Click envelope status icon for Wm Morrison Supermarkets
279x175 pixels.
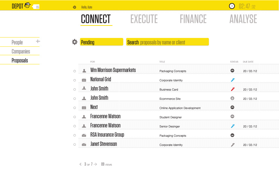pyautogui.click(x=232, y=71)
